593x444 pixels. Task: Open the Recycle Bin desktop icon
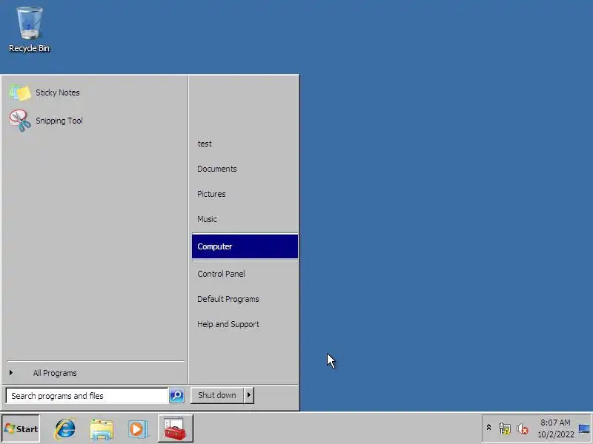pos(29,29)
